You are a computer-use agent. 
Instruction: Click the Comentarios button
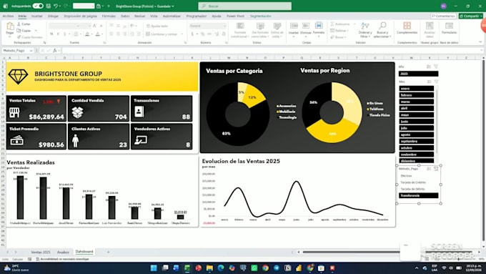443,16
